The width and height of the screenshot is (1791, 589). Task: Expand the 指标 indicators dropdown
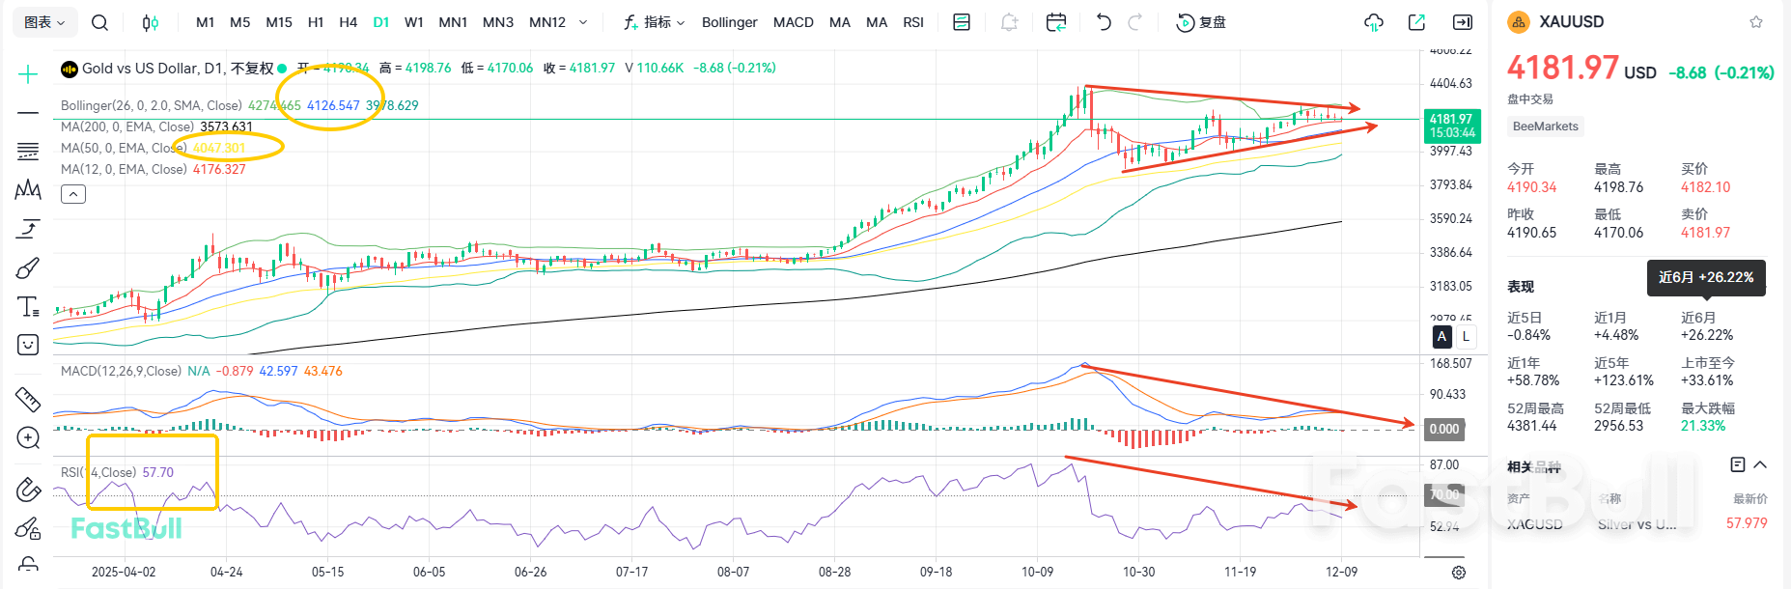(x=655, y=22)
